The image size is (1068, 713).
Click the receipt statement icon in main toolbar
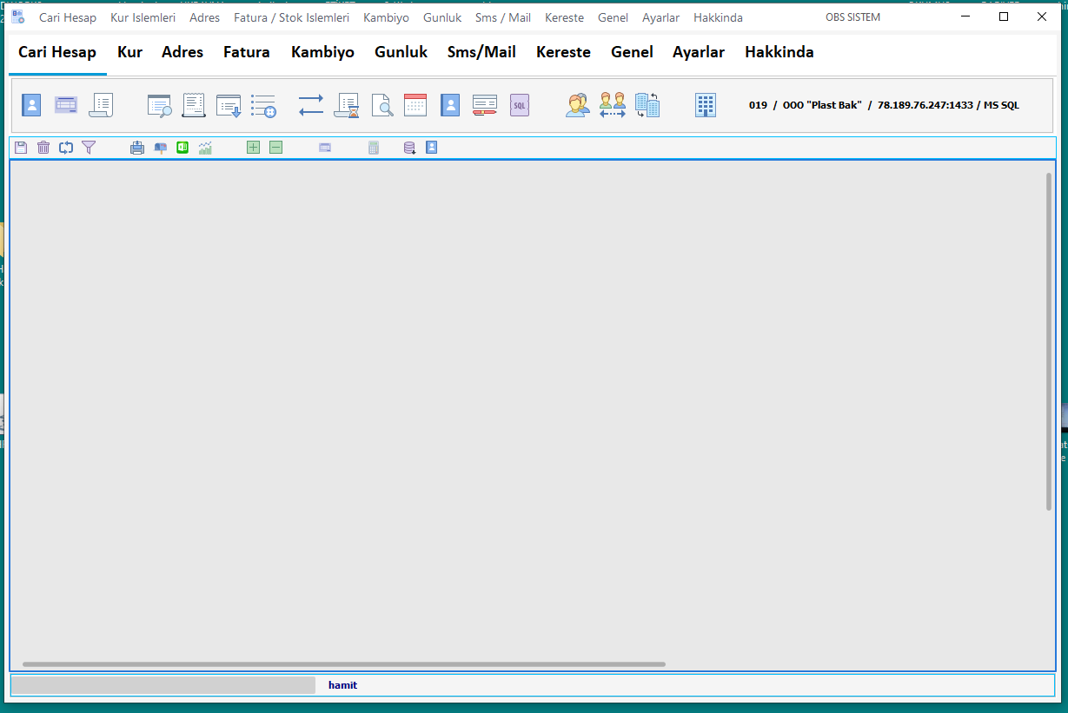coord(194,105)
